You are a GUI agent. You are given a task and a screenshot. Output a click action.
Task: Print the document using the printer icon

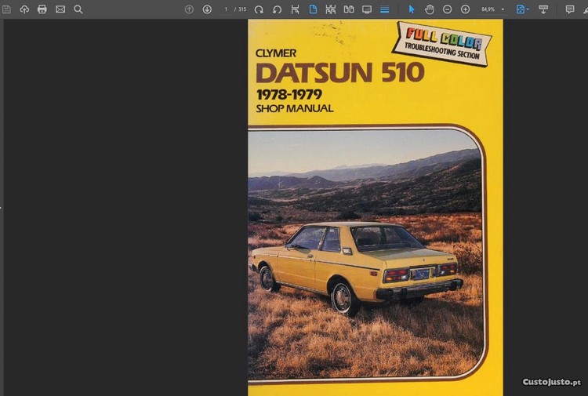(42, 9)
